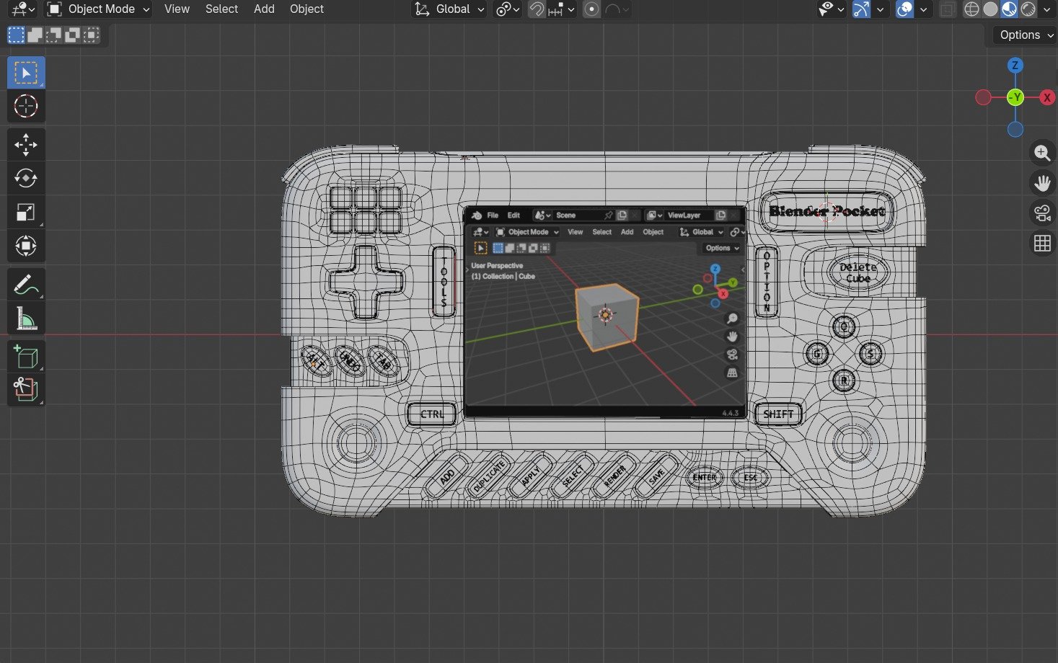Click the zoom magnifier viewport icon

point(1042,153)
